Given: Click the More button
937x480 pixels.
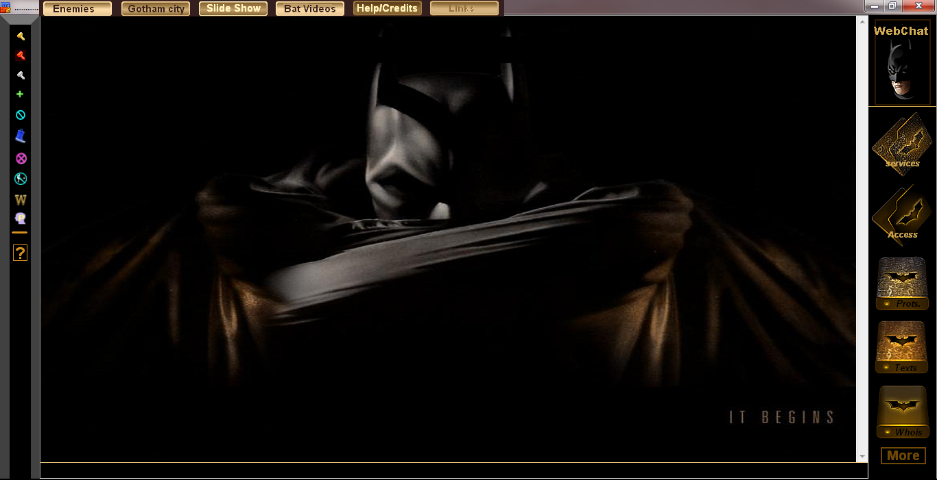Looking at the screenshot, I should (x=903, y=455).
